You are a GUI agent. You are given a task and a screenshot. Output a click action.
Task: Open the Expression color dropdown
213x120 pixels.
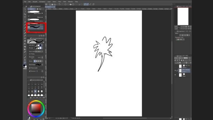point(180,39)
